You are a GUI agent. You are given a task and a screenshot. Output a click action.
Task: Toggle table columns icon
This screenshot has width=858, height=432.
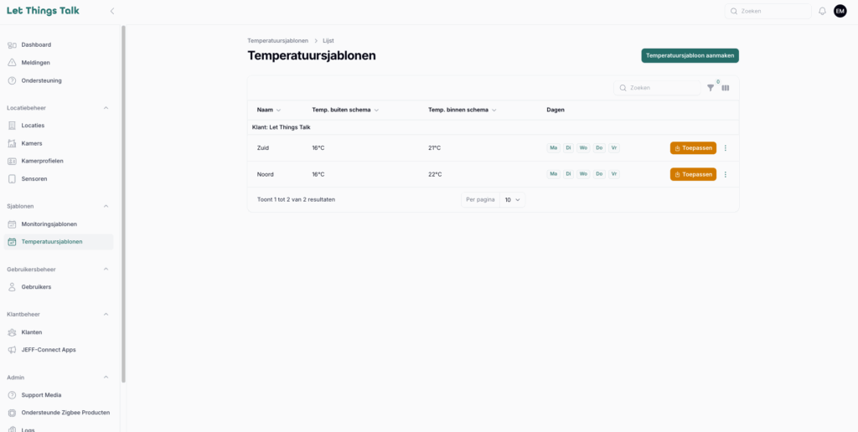726,88
